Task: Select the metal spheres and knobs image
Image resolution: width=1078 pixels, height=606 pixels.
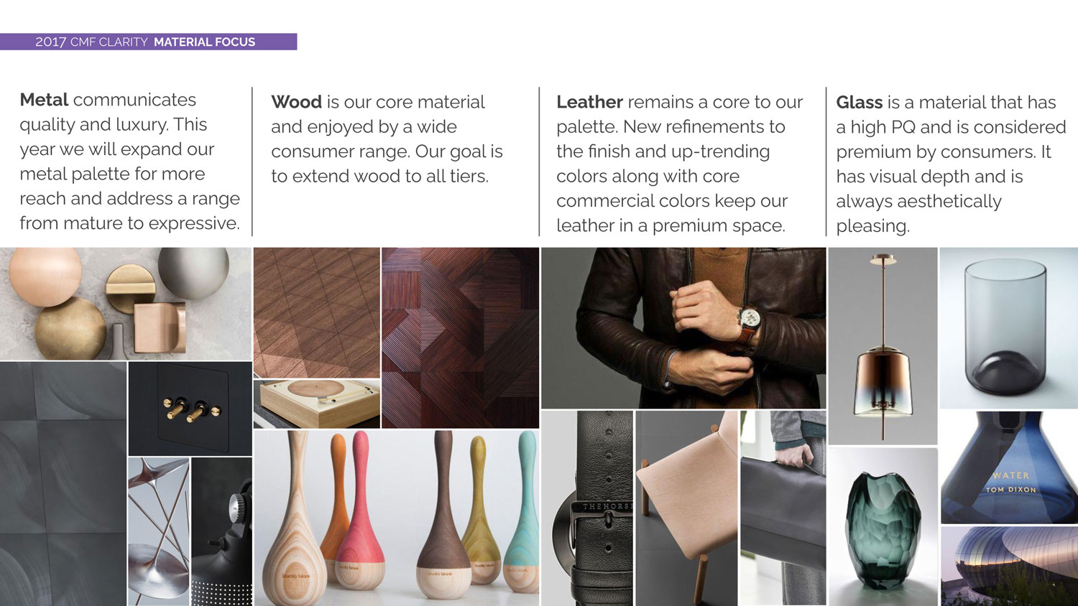Action: (x=126, y=304)
